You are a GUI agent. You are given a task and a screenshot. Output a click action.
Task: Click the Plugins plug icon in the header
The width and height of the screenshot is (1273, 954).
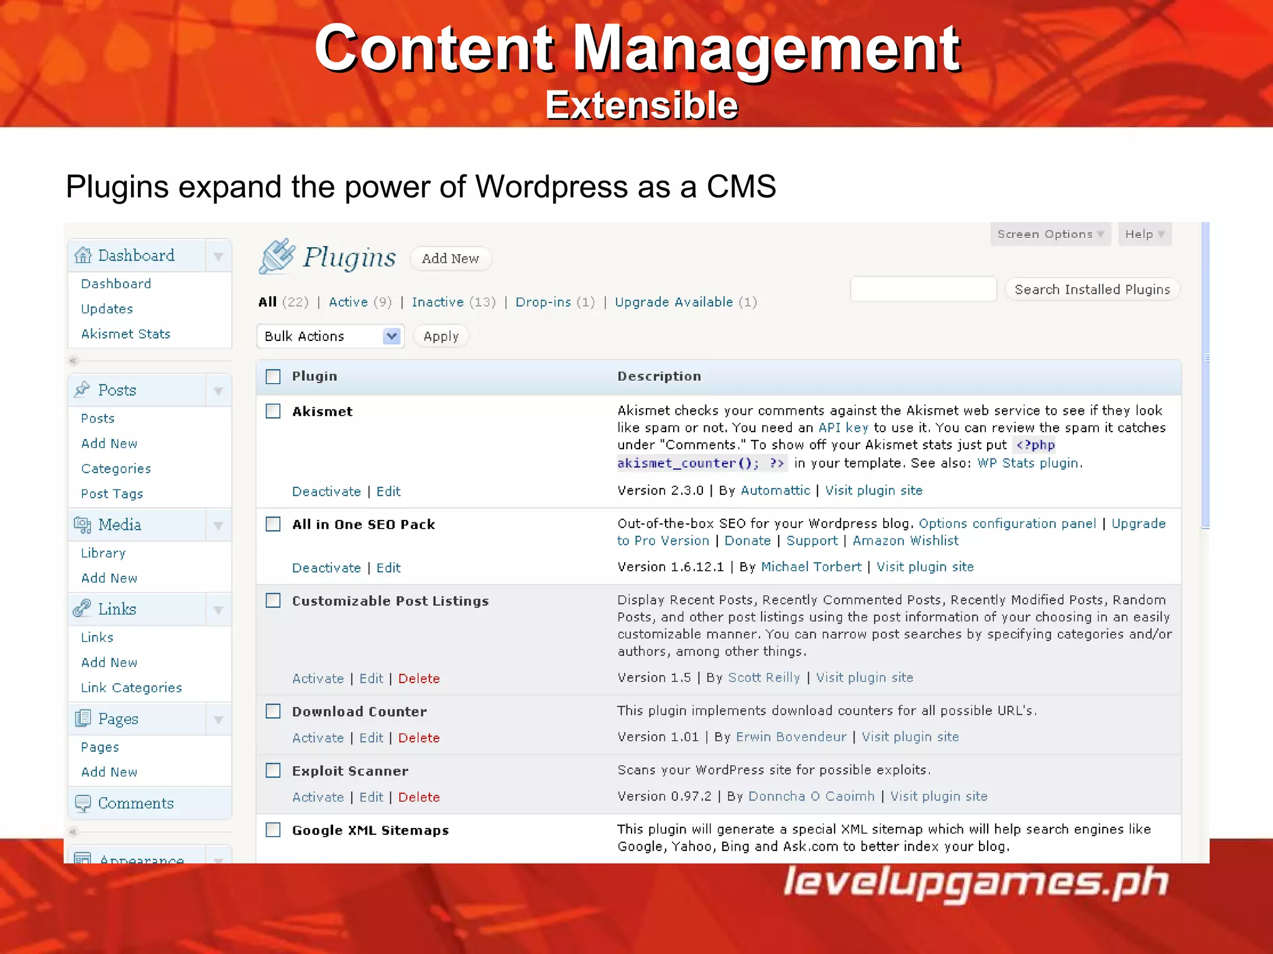[277, 256]
